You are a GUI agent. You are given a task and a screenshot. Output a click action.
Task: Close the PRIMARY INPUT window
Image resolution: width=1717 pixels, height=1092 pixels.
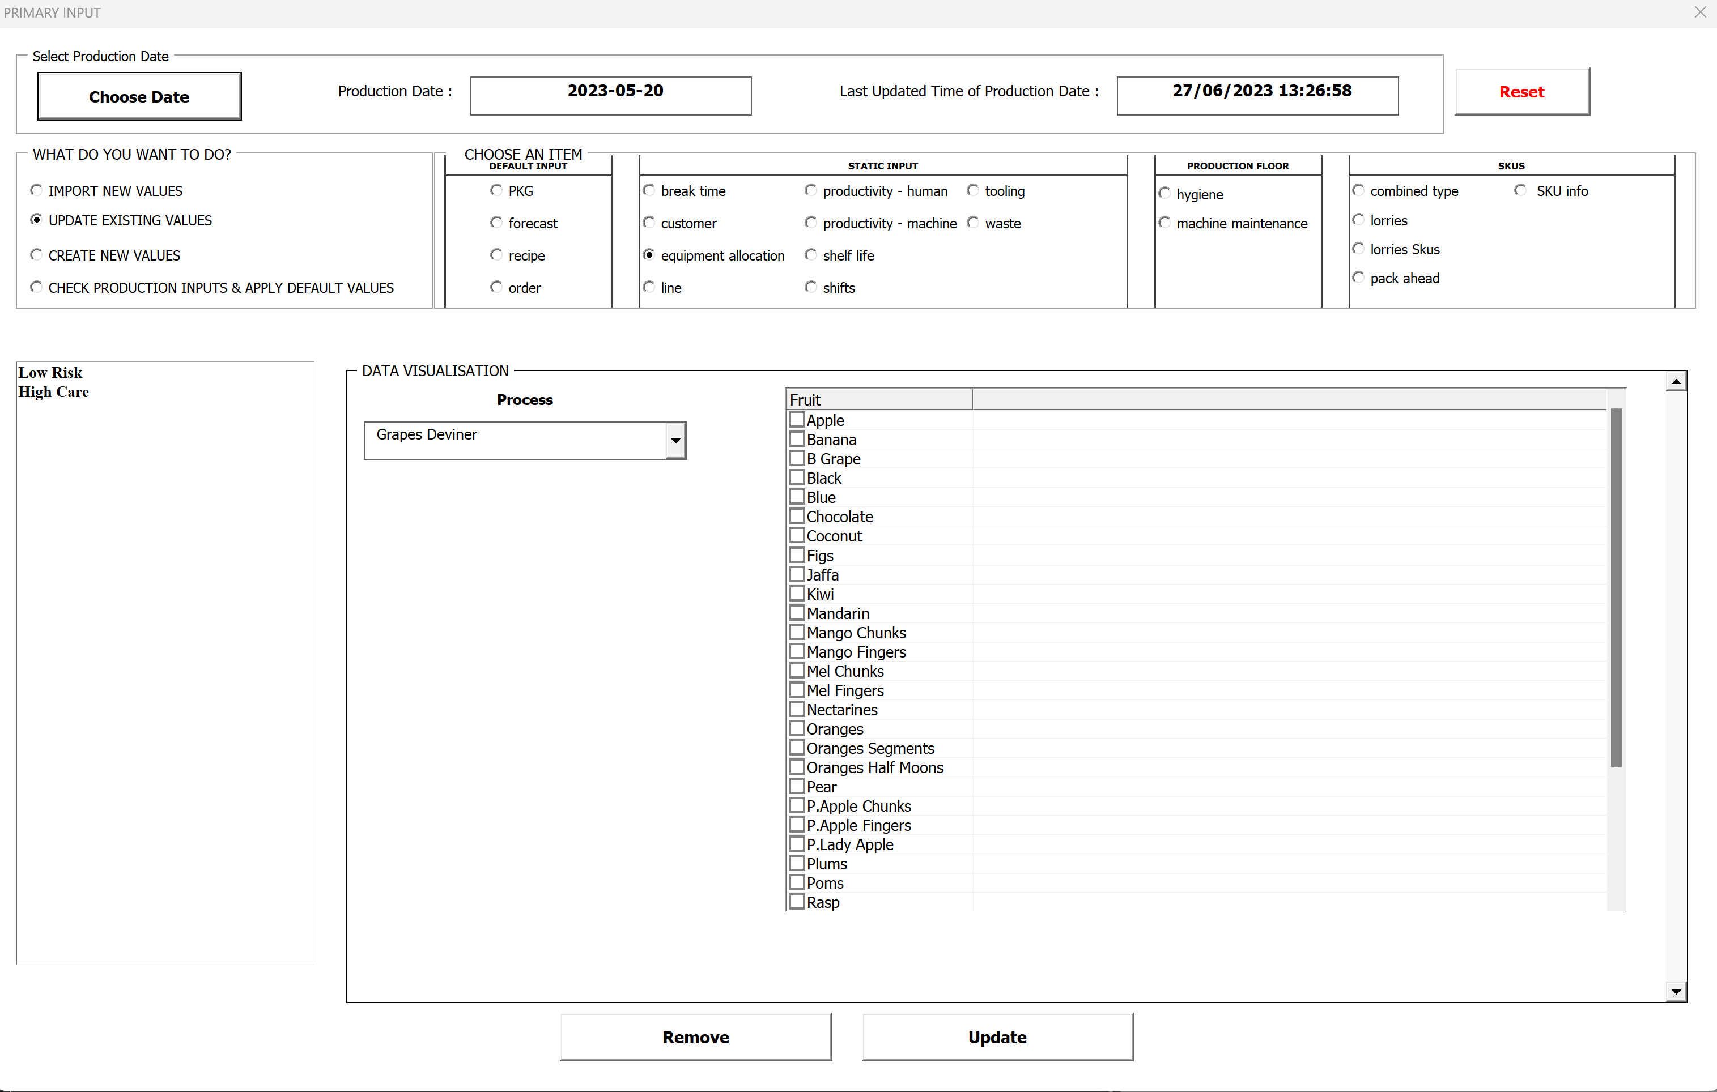coord(1700,12)
